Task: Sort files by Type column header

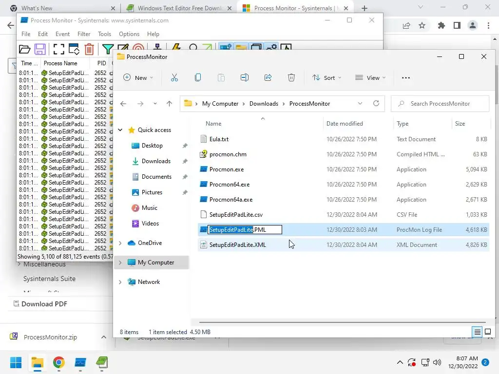Action: [x=403, y=124]
